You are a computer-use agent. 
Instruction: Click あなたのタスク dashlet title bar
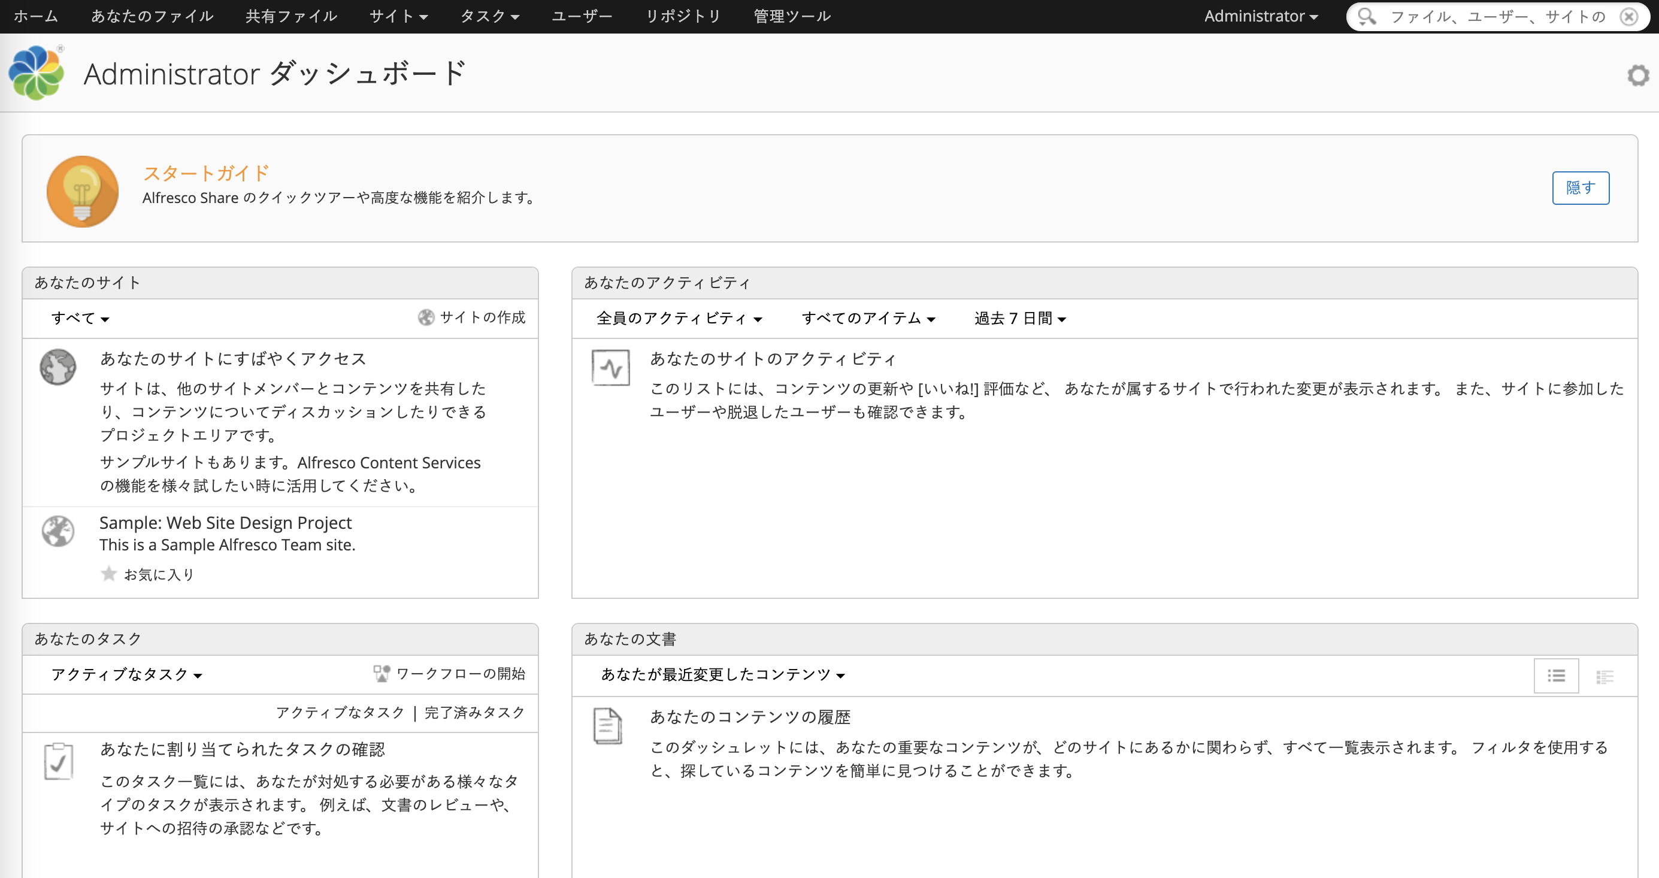coord(280,639)
